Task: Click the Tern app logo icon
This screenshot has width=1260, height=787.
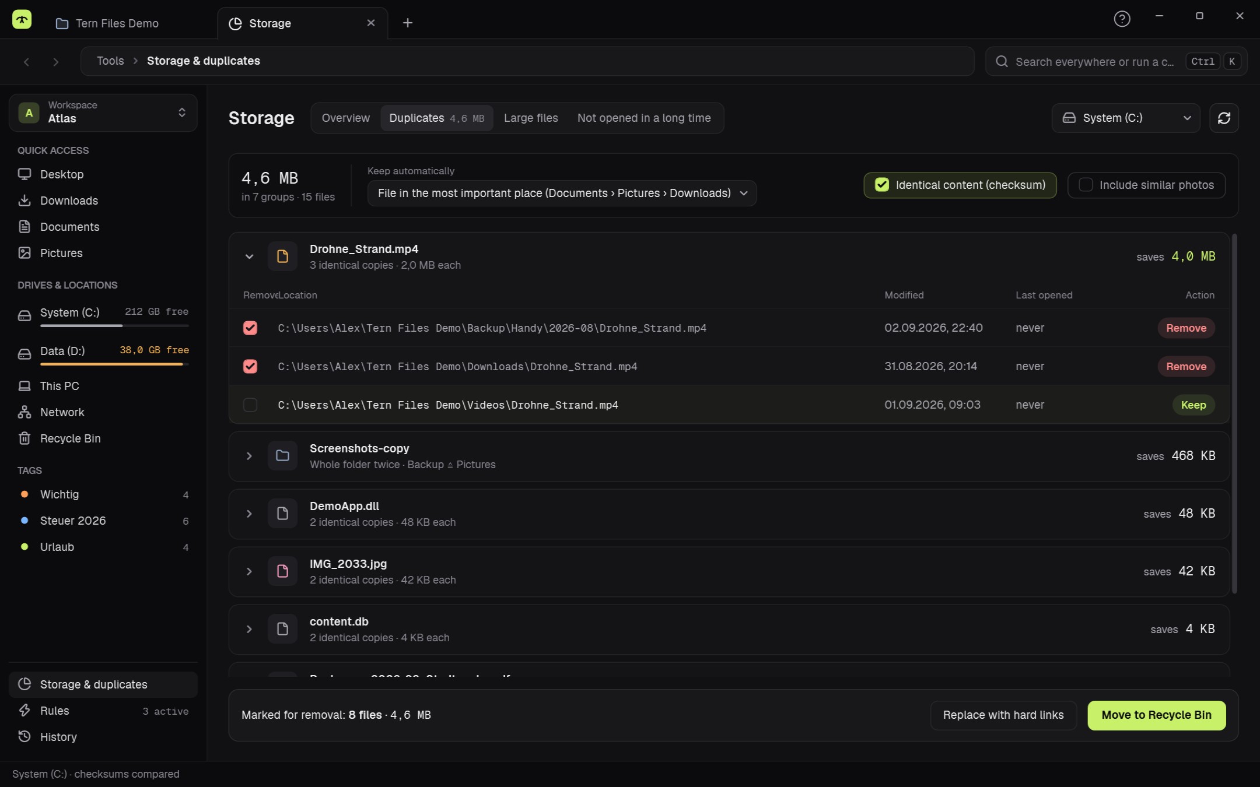Action: pos(22,19)
